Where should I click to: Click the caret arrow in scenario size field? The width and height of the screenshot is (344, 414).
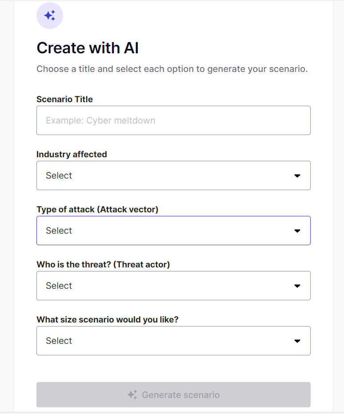coord(297,341)
